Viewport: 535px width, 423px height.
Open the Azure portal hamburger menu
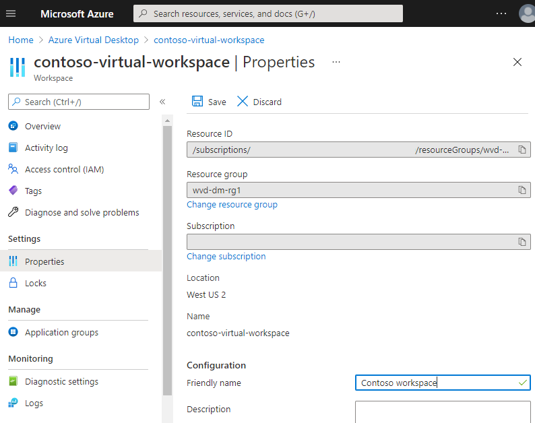11,13
